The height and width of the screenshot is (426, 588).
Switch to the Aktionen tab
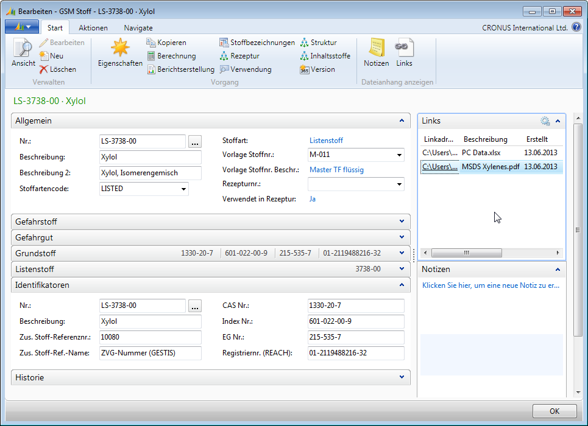(x=93, y=28)
